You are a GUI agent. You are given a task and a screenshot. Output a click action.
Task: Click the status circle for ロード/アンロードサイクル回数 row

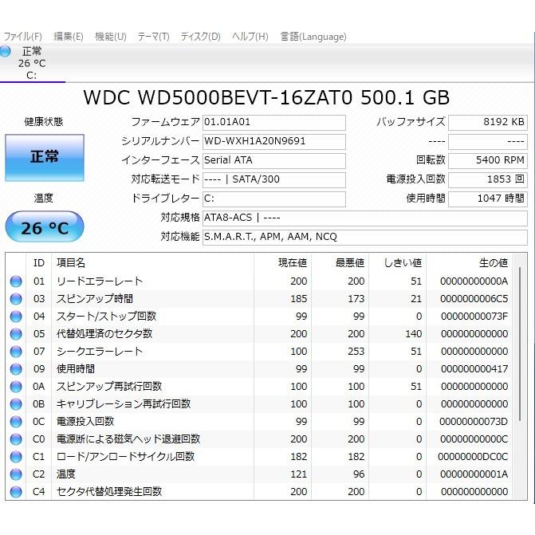pos(16,457)
